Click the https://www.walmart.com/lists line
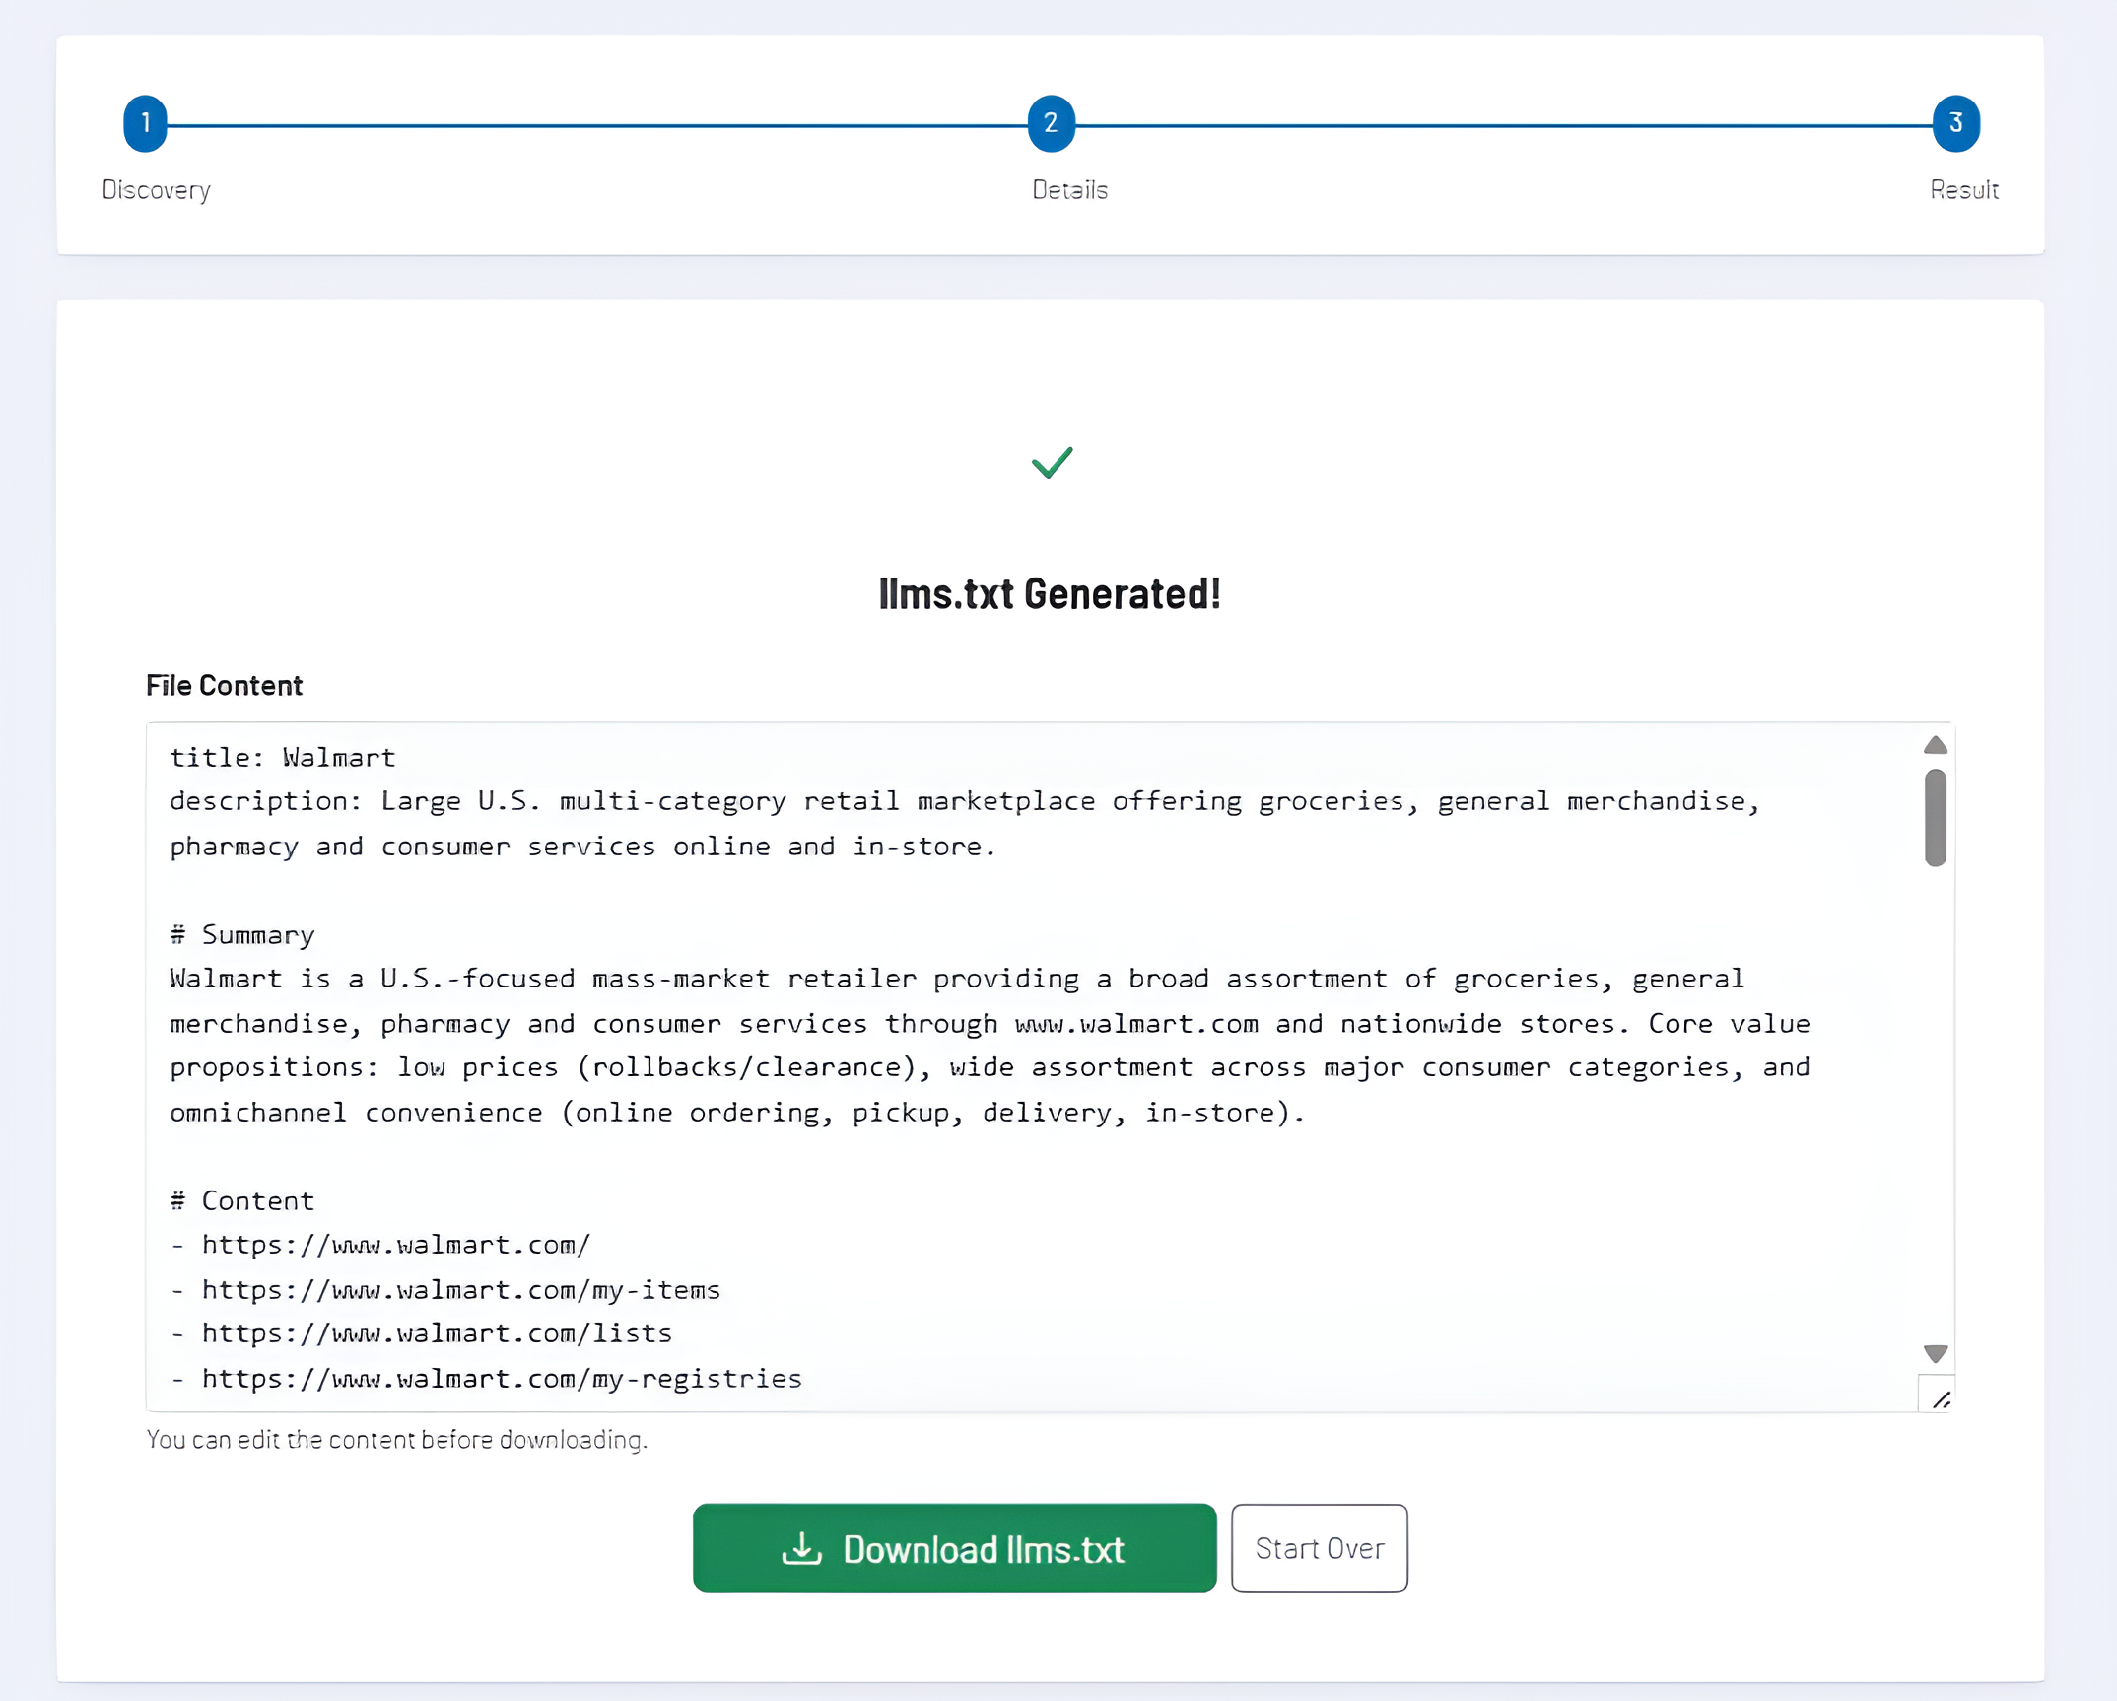This screenshot has width=2117, height=1701. point(421,1333)
